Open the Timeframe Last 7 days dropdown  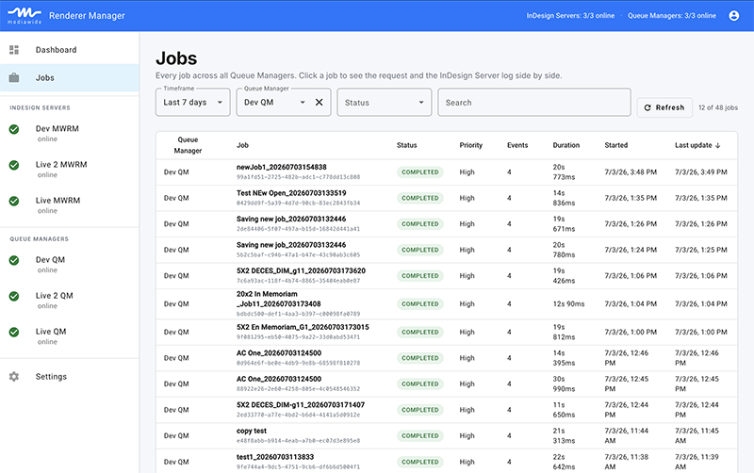pyautogui.click(x=193, y=102)
